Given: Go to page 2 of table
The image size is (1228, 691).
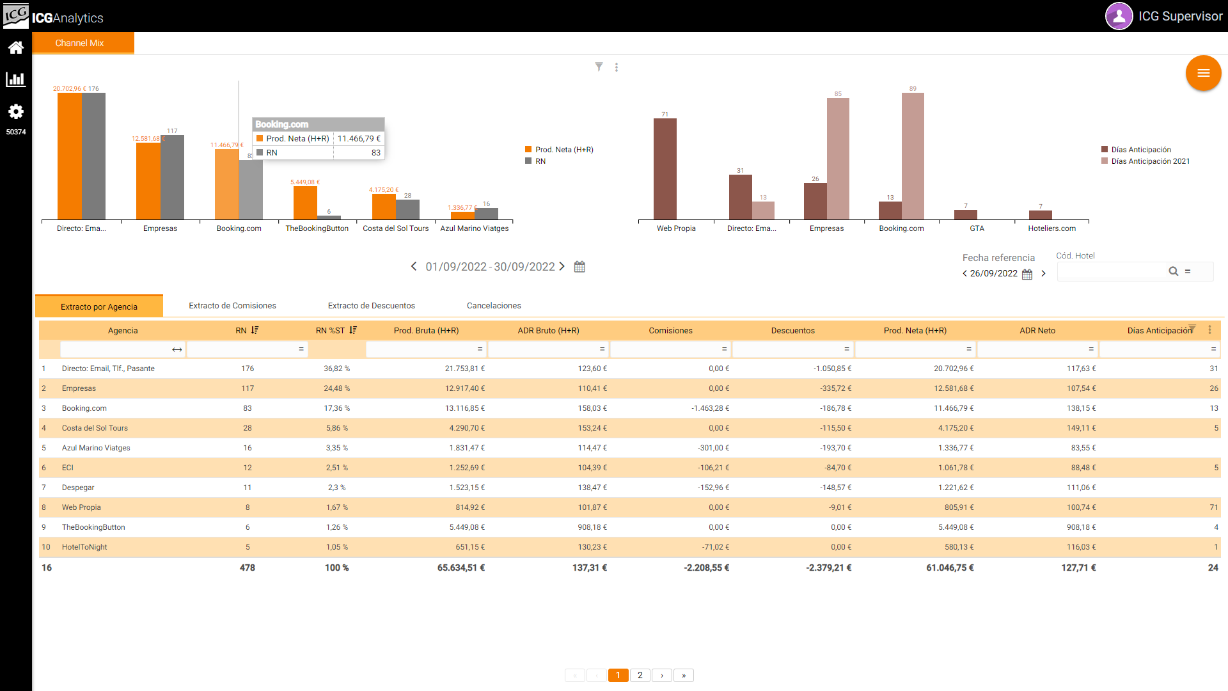Looking at the screenshot, I should click(640, 675).
